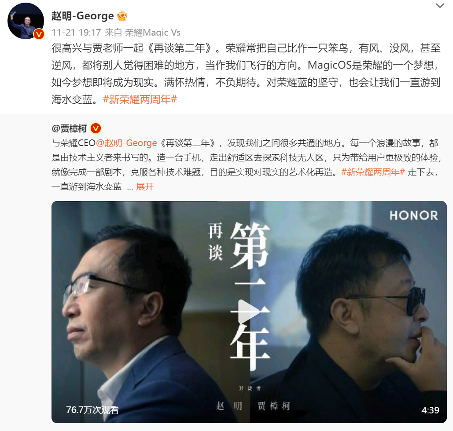The height and width of the screenshot is (431, 453).
Task: Click the verified V badge on avatar
Action: pos(38,34)
